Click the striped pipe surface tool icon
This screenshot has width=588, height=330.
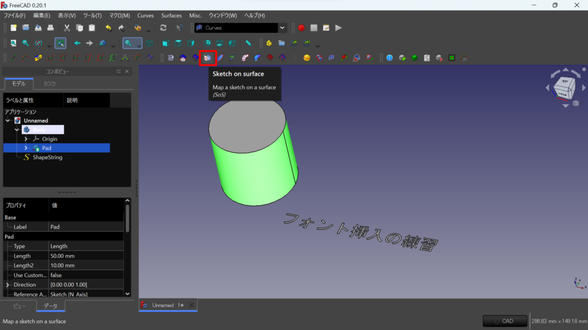(245, 58)
